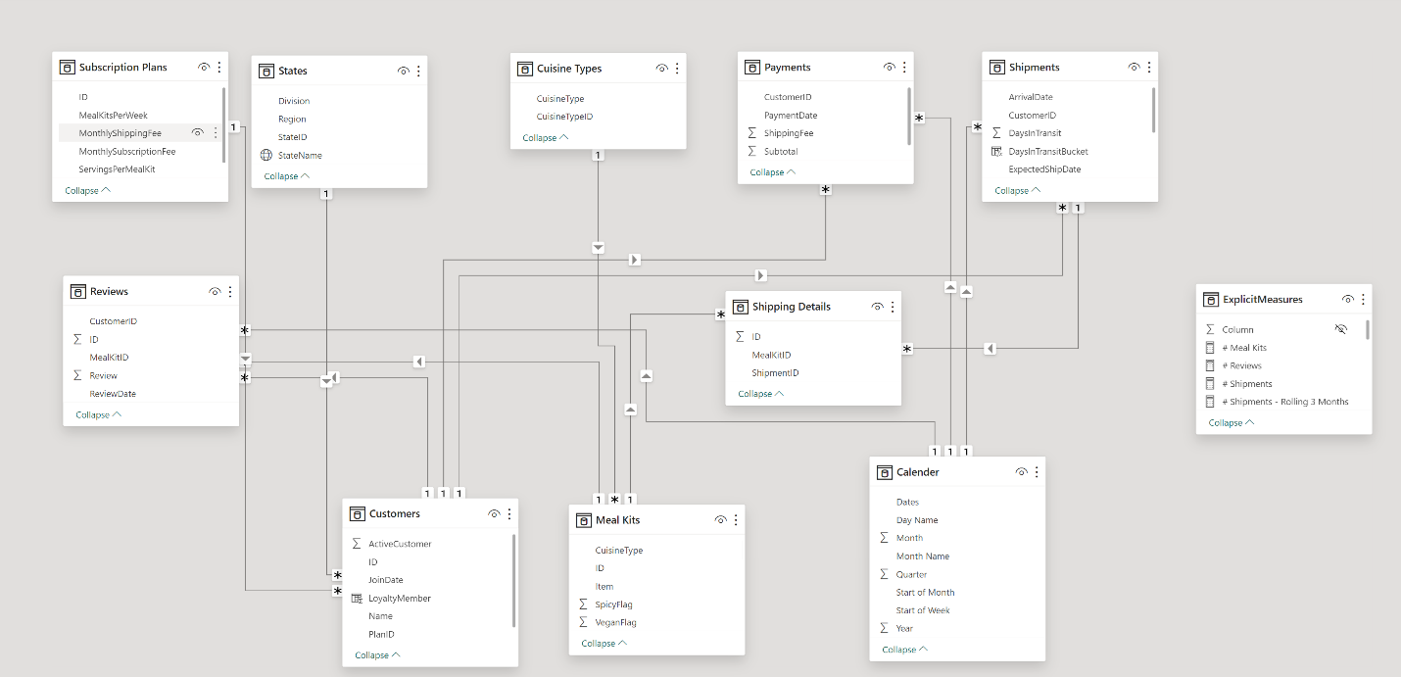Open the Calender table's more options menu
Viewport: 1401px width, 677px height.
(1037, 472)
